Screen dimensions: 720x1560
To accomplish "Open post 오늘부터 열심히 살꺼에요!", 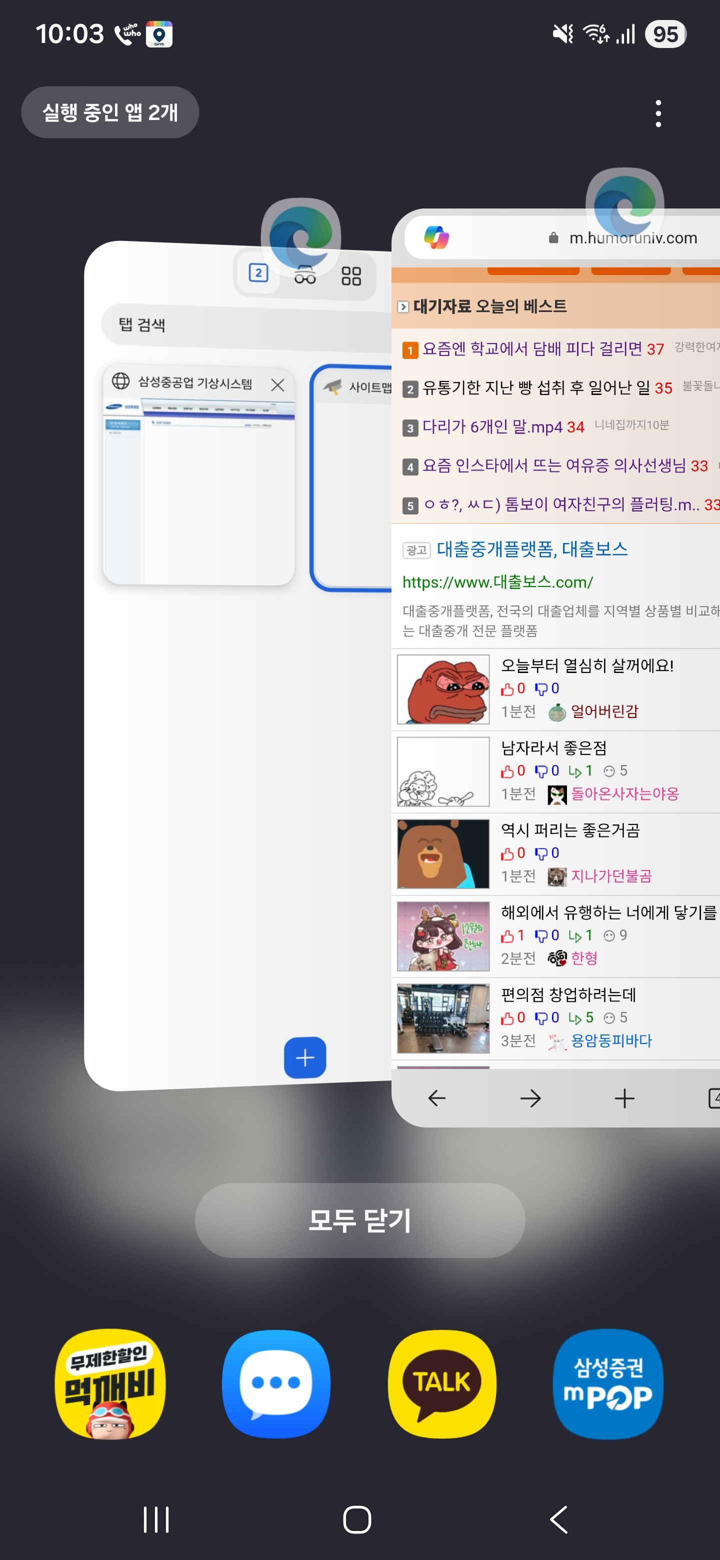I will click(587, 665).
